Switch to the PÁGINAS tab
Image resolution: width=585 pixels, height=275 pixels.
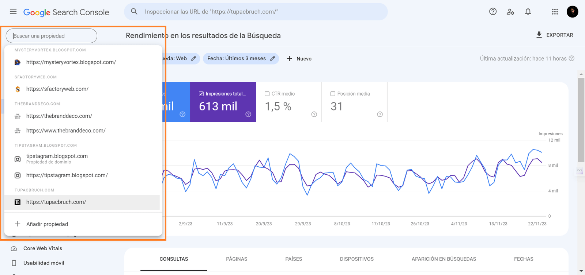(237, 259)
